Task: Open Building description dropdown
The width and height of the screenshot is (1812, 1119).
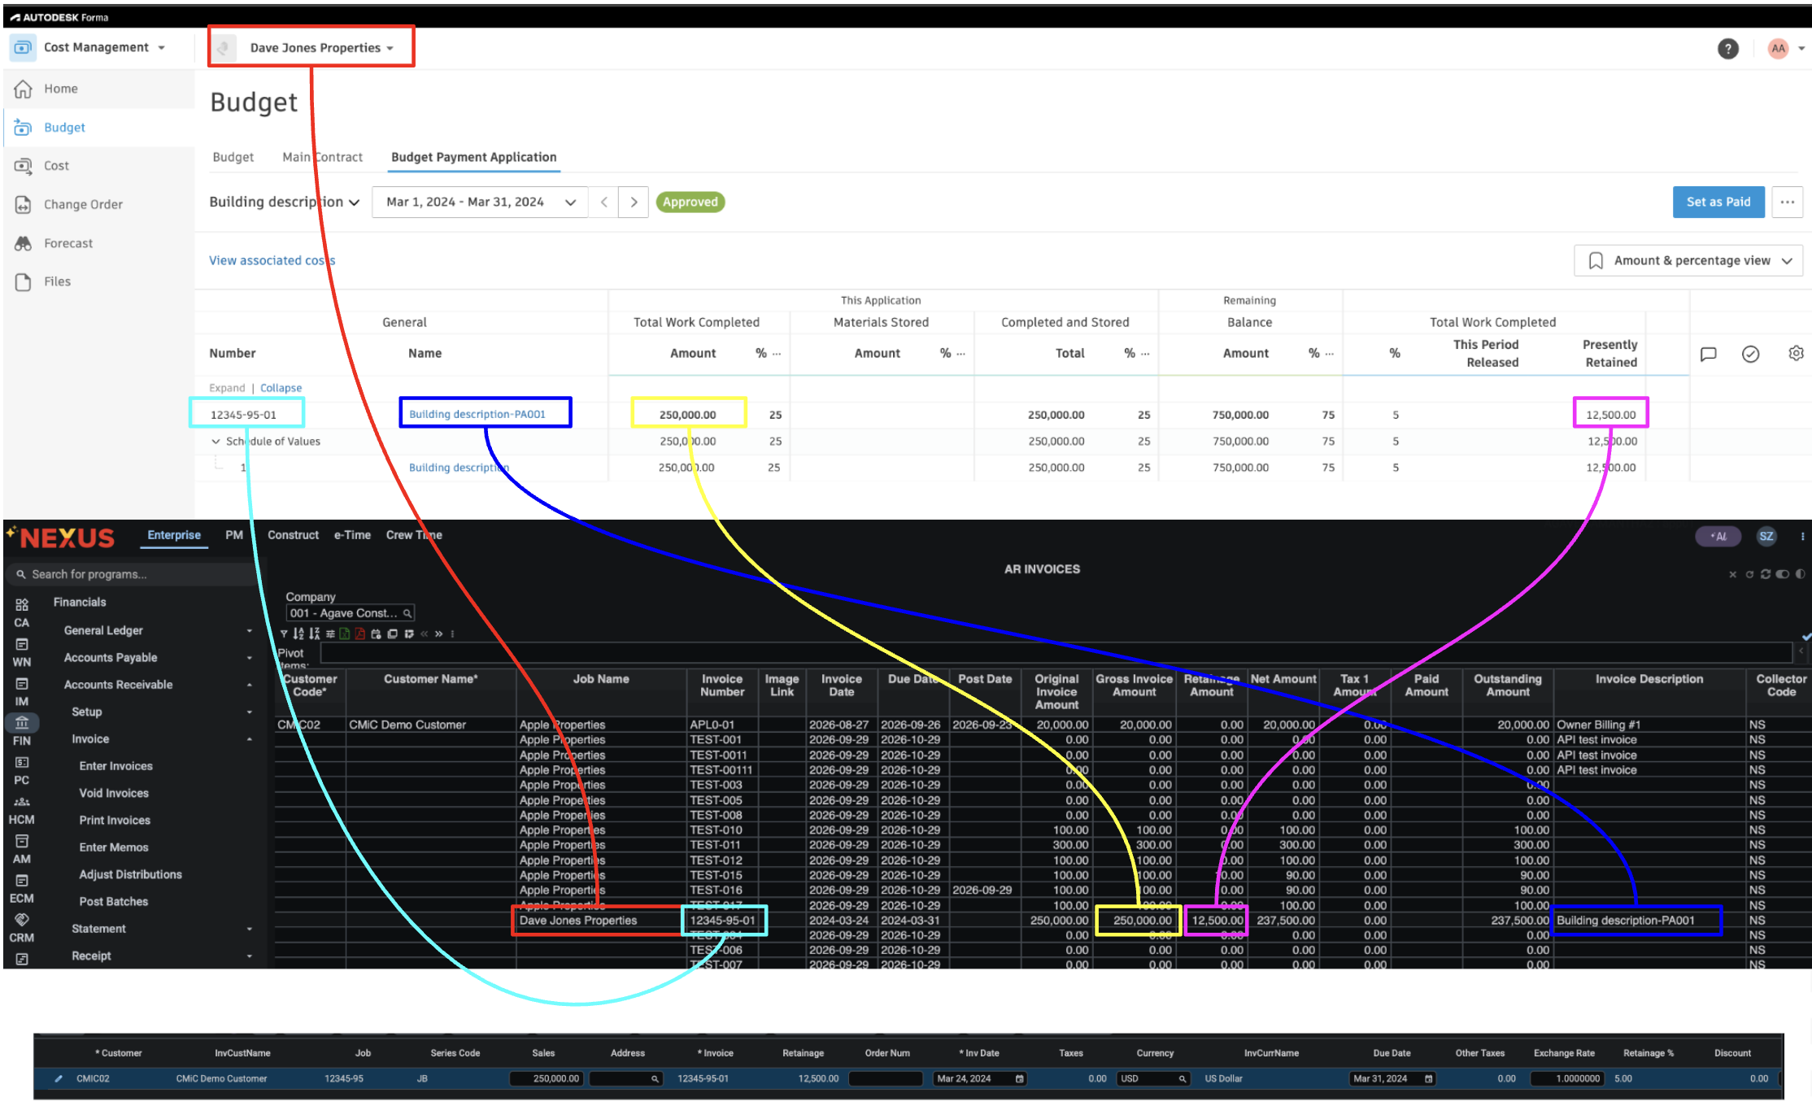Action: 284,202
